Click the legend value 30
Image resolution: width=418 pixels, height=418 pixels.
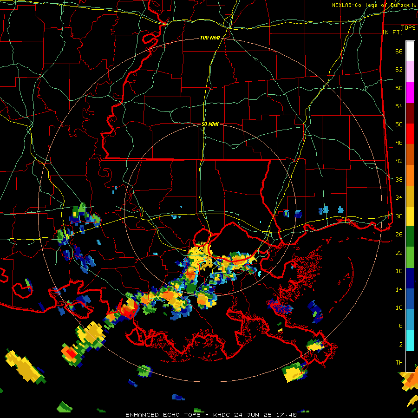399,216
